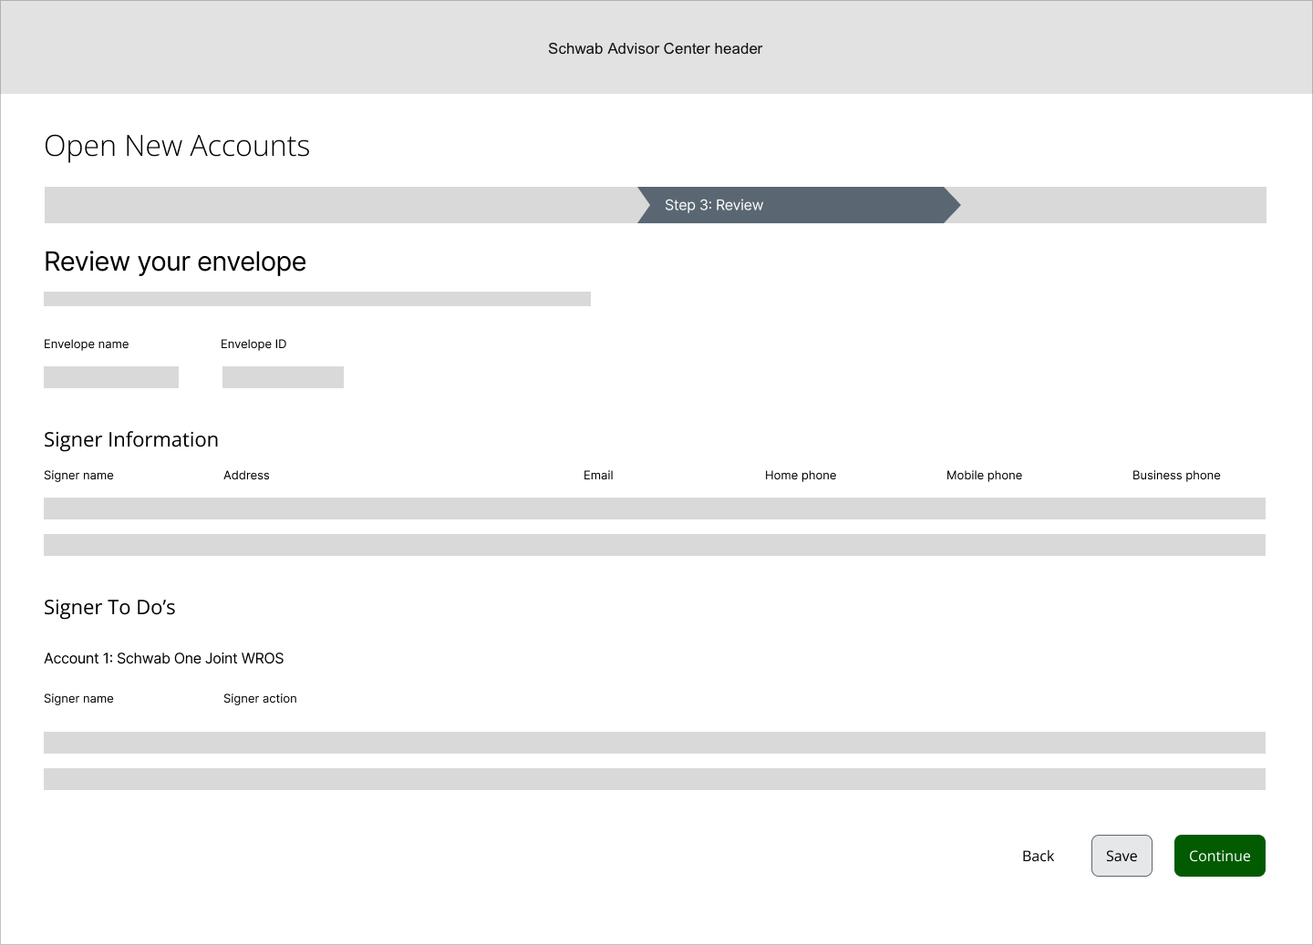Screen dimensions: 1313x945
Task: Click the Mobile phone column header
Action: click(x=984, y=475)
